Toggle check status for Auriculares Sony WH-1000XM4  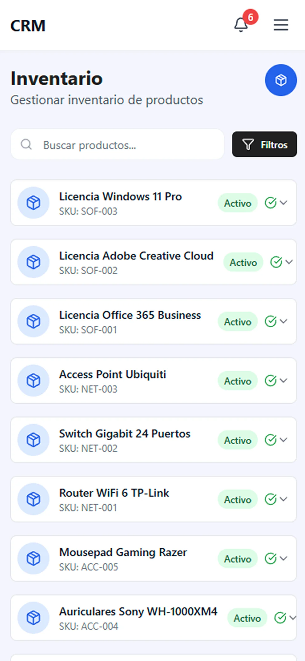coord(280,618)
